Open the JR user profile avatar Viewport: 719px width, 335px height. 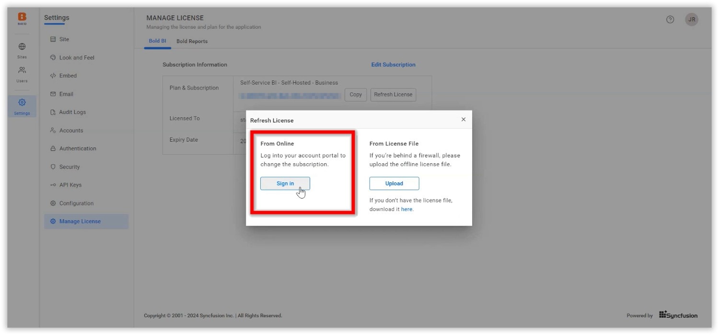click(x=691, y=20)
